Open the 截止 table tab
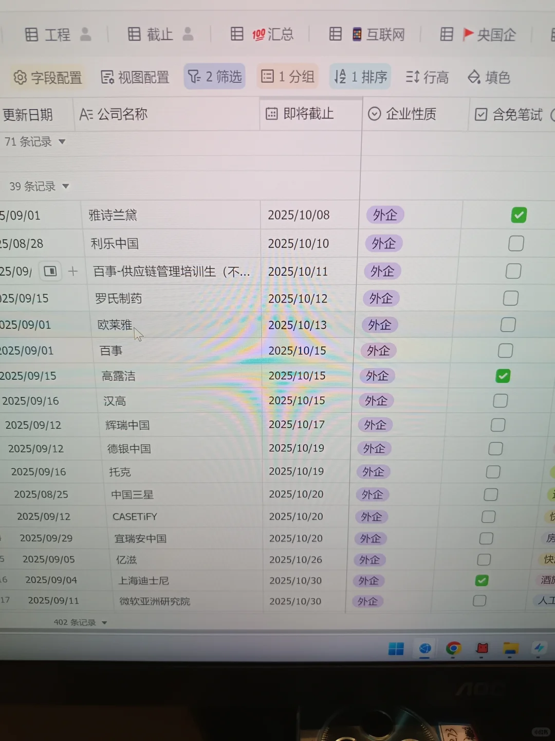This screenshot has width=555, height=741. tap(150, 34)
